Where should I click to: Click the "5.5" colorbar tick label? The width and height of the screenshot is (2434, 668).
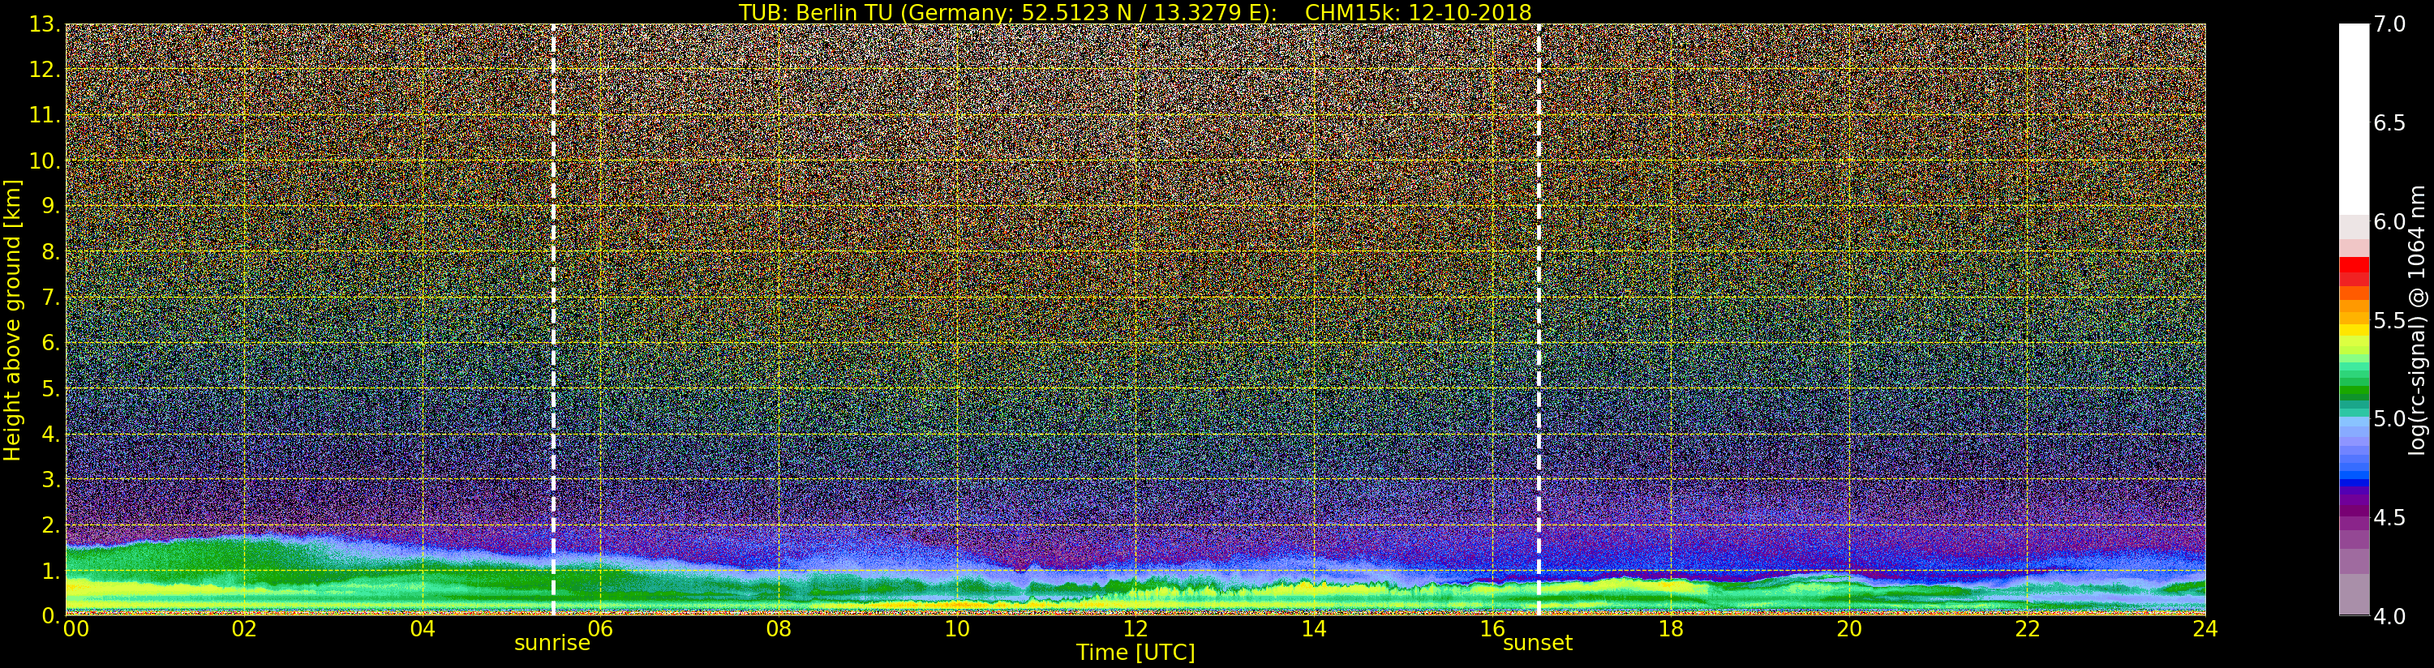pos(2389,320)
